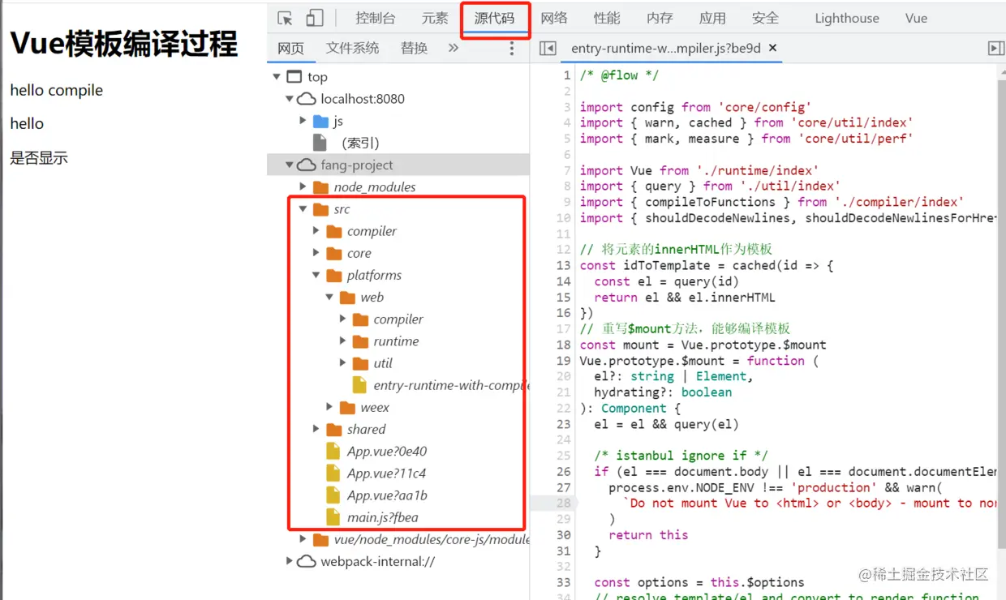Click the runtime folder icon
The height and width of the screenshot is (600, 1006).
tap(360, 341)
